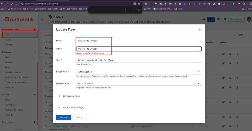Open Invitations in the sidebar
The width and height of the screenshot is (252, 131).
click(10, 87)
